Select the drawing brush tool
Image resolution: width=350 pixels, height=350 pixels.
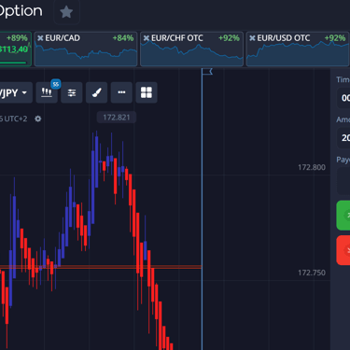point(96,92)
